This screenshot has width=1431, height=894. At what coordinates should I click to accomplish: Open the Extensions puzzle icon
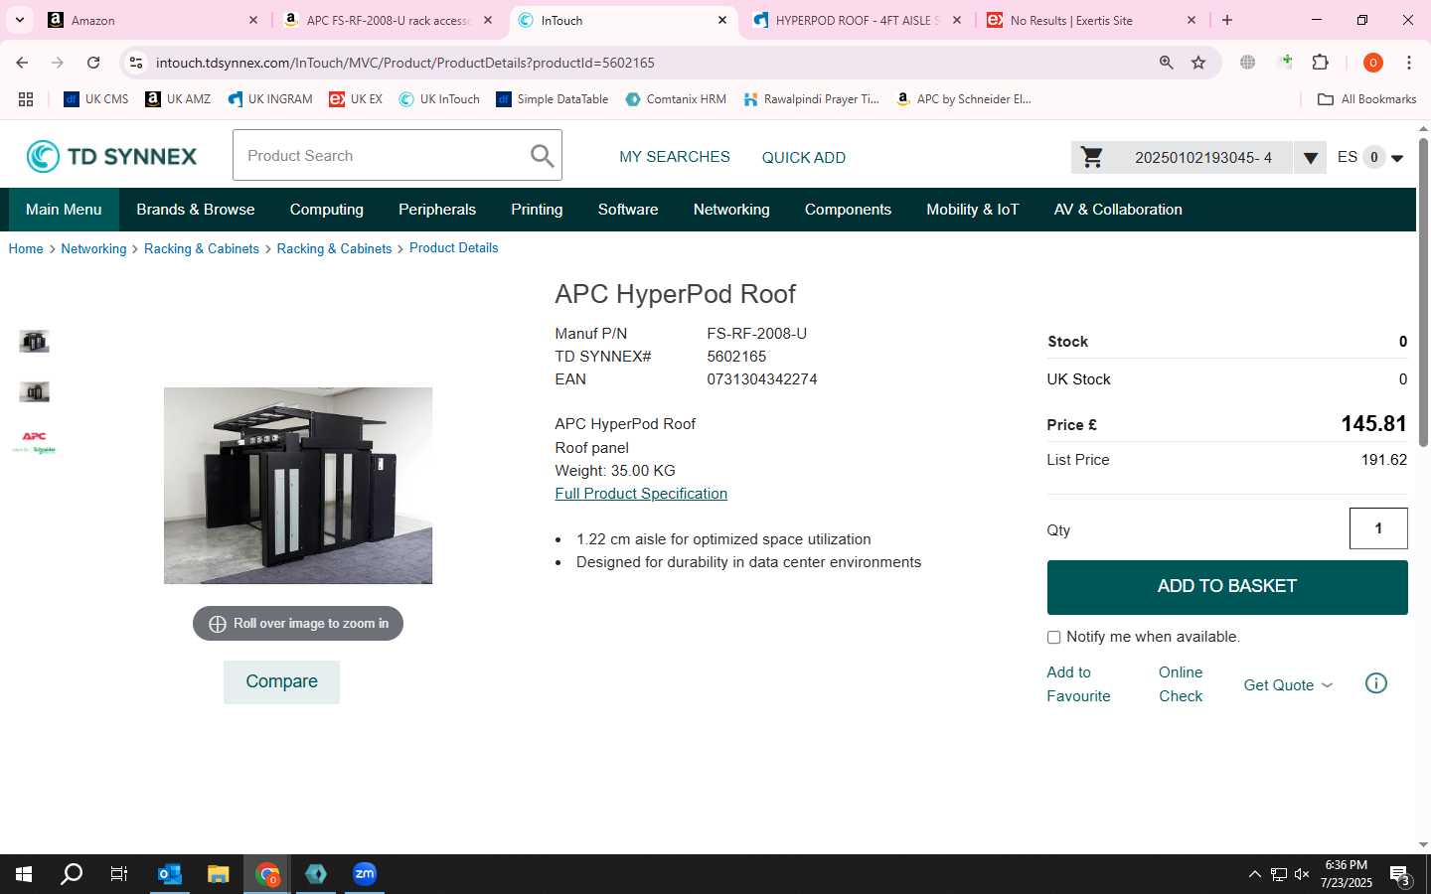pyautogui.click(x=1321, y=63)
